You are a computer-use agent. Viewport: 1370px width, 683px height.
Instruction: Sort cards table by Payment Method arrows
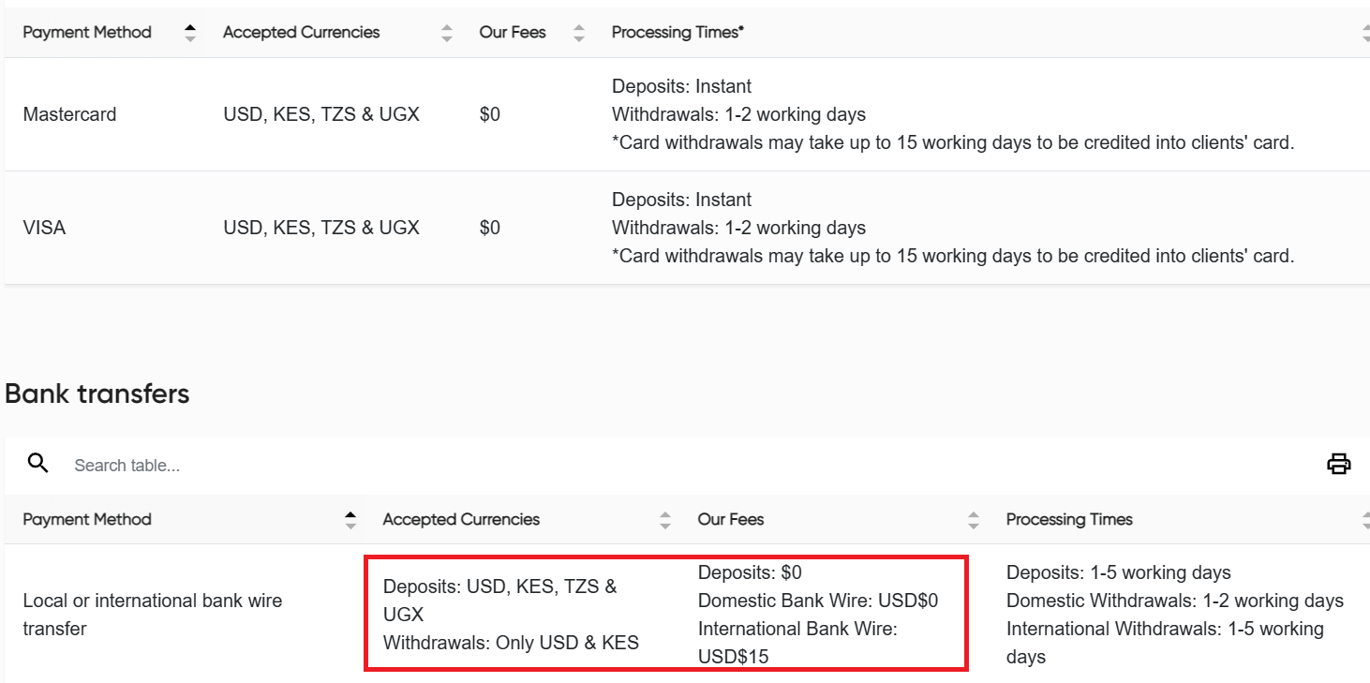coord(191,33)
